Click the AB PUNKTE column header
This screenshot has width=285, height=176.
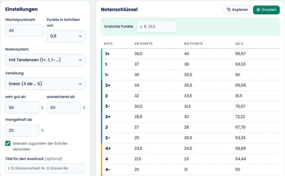tap(144, 44)
